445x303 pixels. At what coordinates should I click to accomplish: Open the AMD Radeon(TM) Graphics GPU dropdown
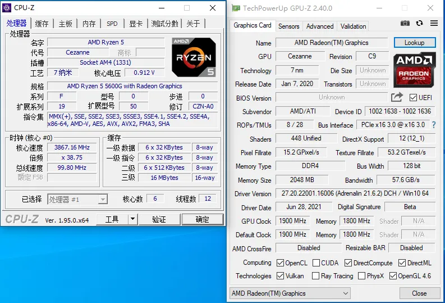pyautogui.click(x=290, y=293)
